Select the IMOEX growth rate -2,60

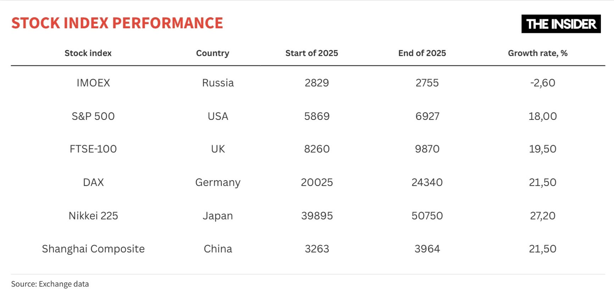(542, 83)
